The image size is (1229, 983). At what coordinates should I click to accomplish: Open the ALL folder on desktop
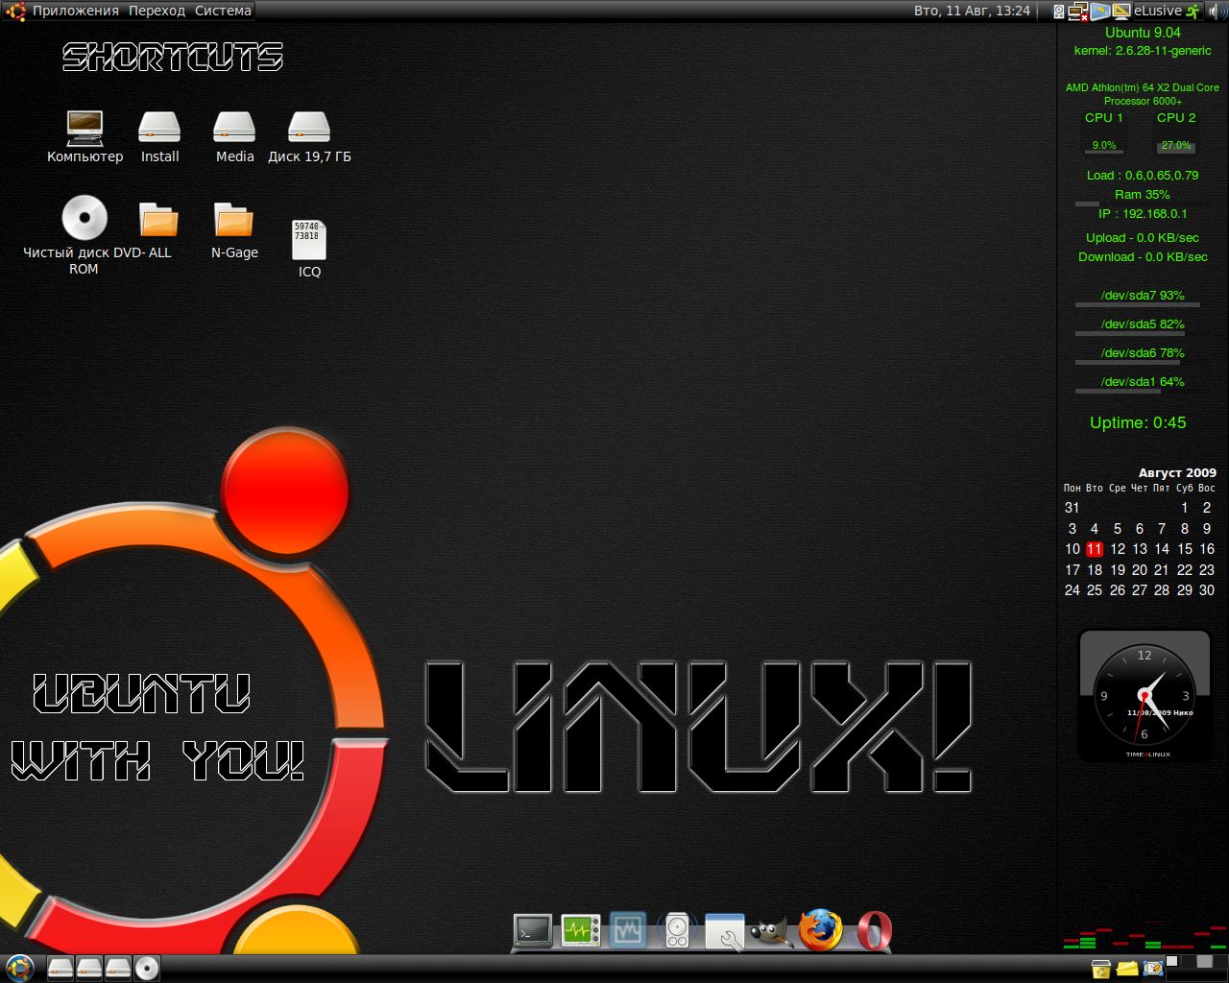coord(159,230)
